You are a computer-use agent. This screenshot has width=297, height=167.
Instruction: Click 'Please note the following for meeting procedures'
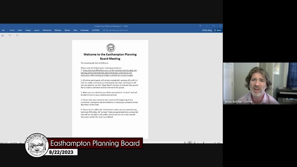click(x=101, y=68)
